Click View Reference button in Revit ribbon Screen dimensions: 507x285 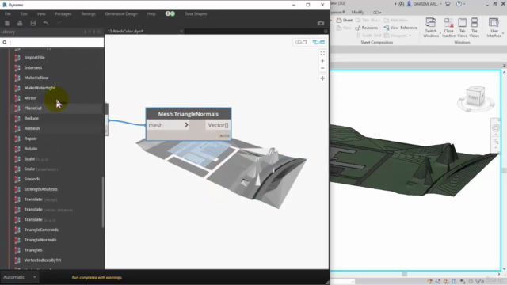400,28
